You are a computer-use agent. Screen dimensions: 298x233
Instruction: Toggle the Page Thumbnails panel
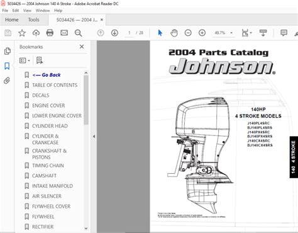click(x=8, y=51)
